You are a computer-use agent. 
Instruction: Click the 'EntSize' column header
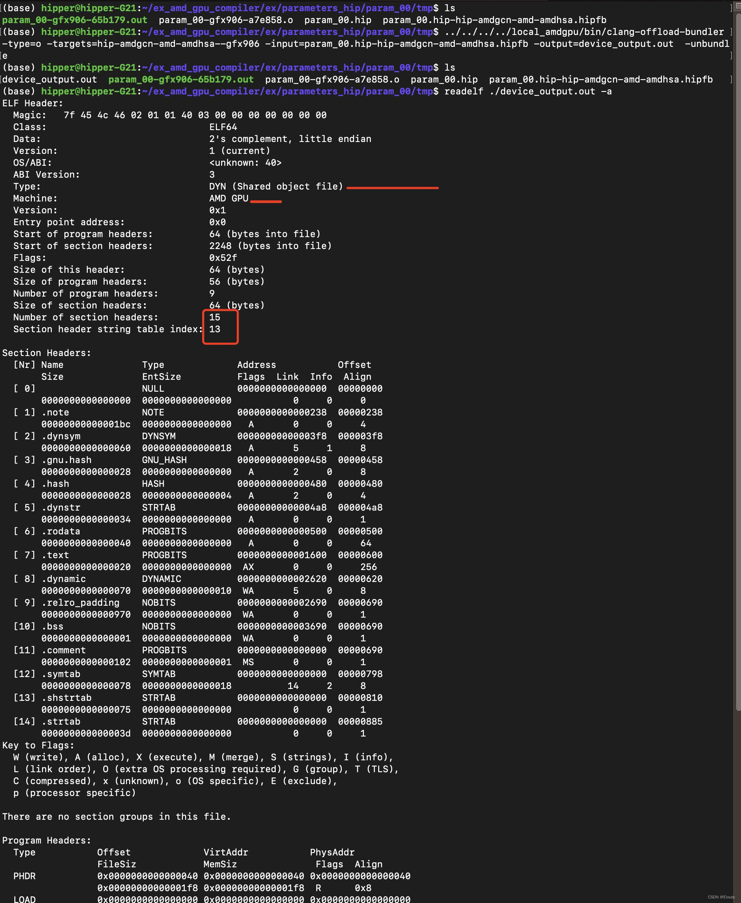(161, 377)
